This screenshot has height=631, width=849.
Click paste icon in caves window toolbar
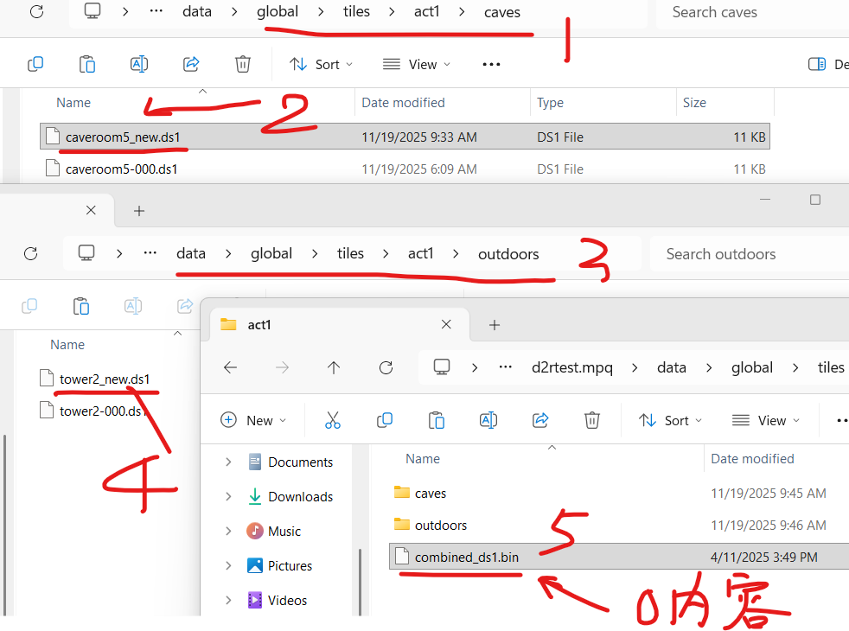point(87,64)
